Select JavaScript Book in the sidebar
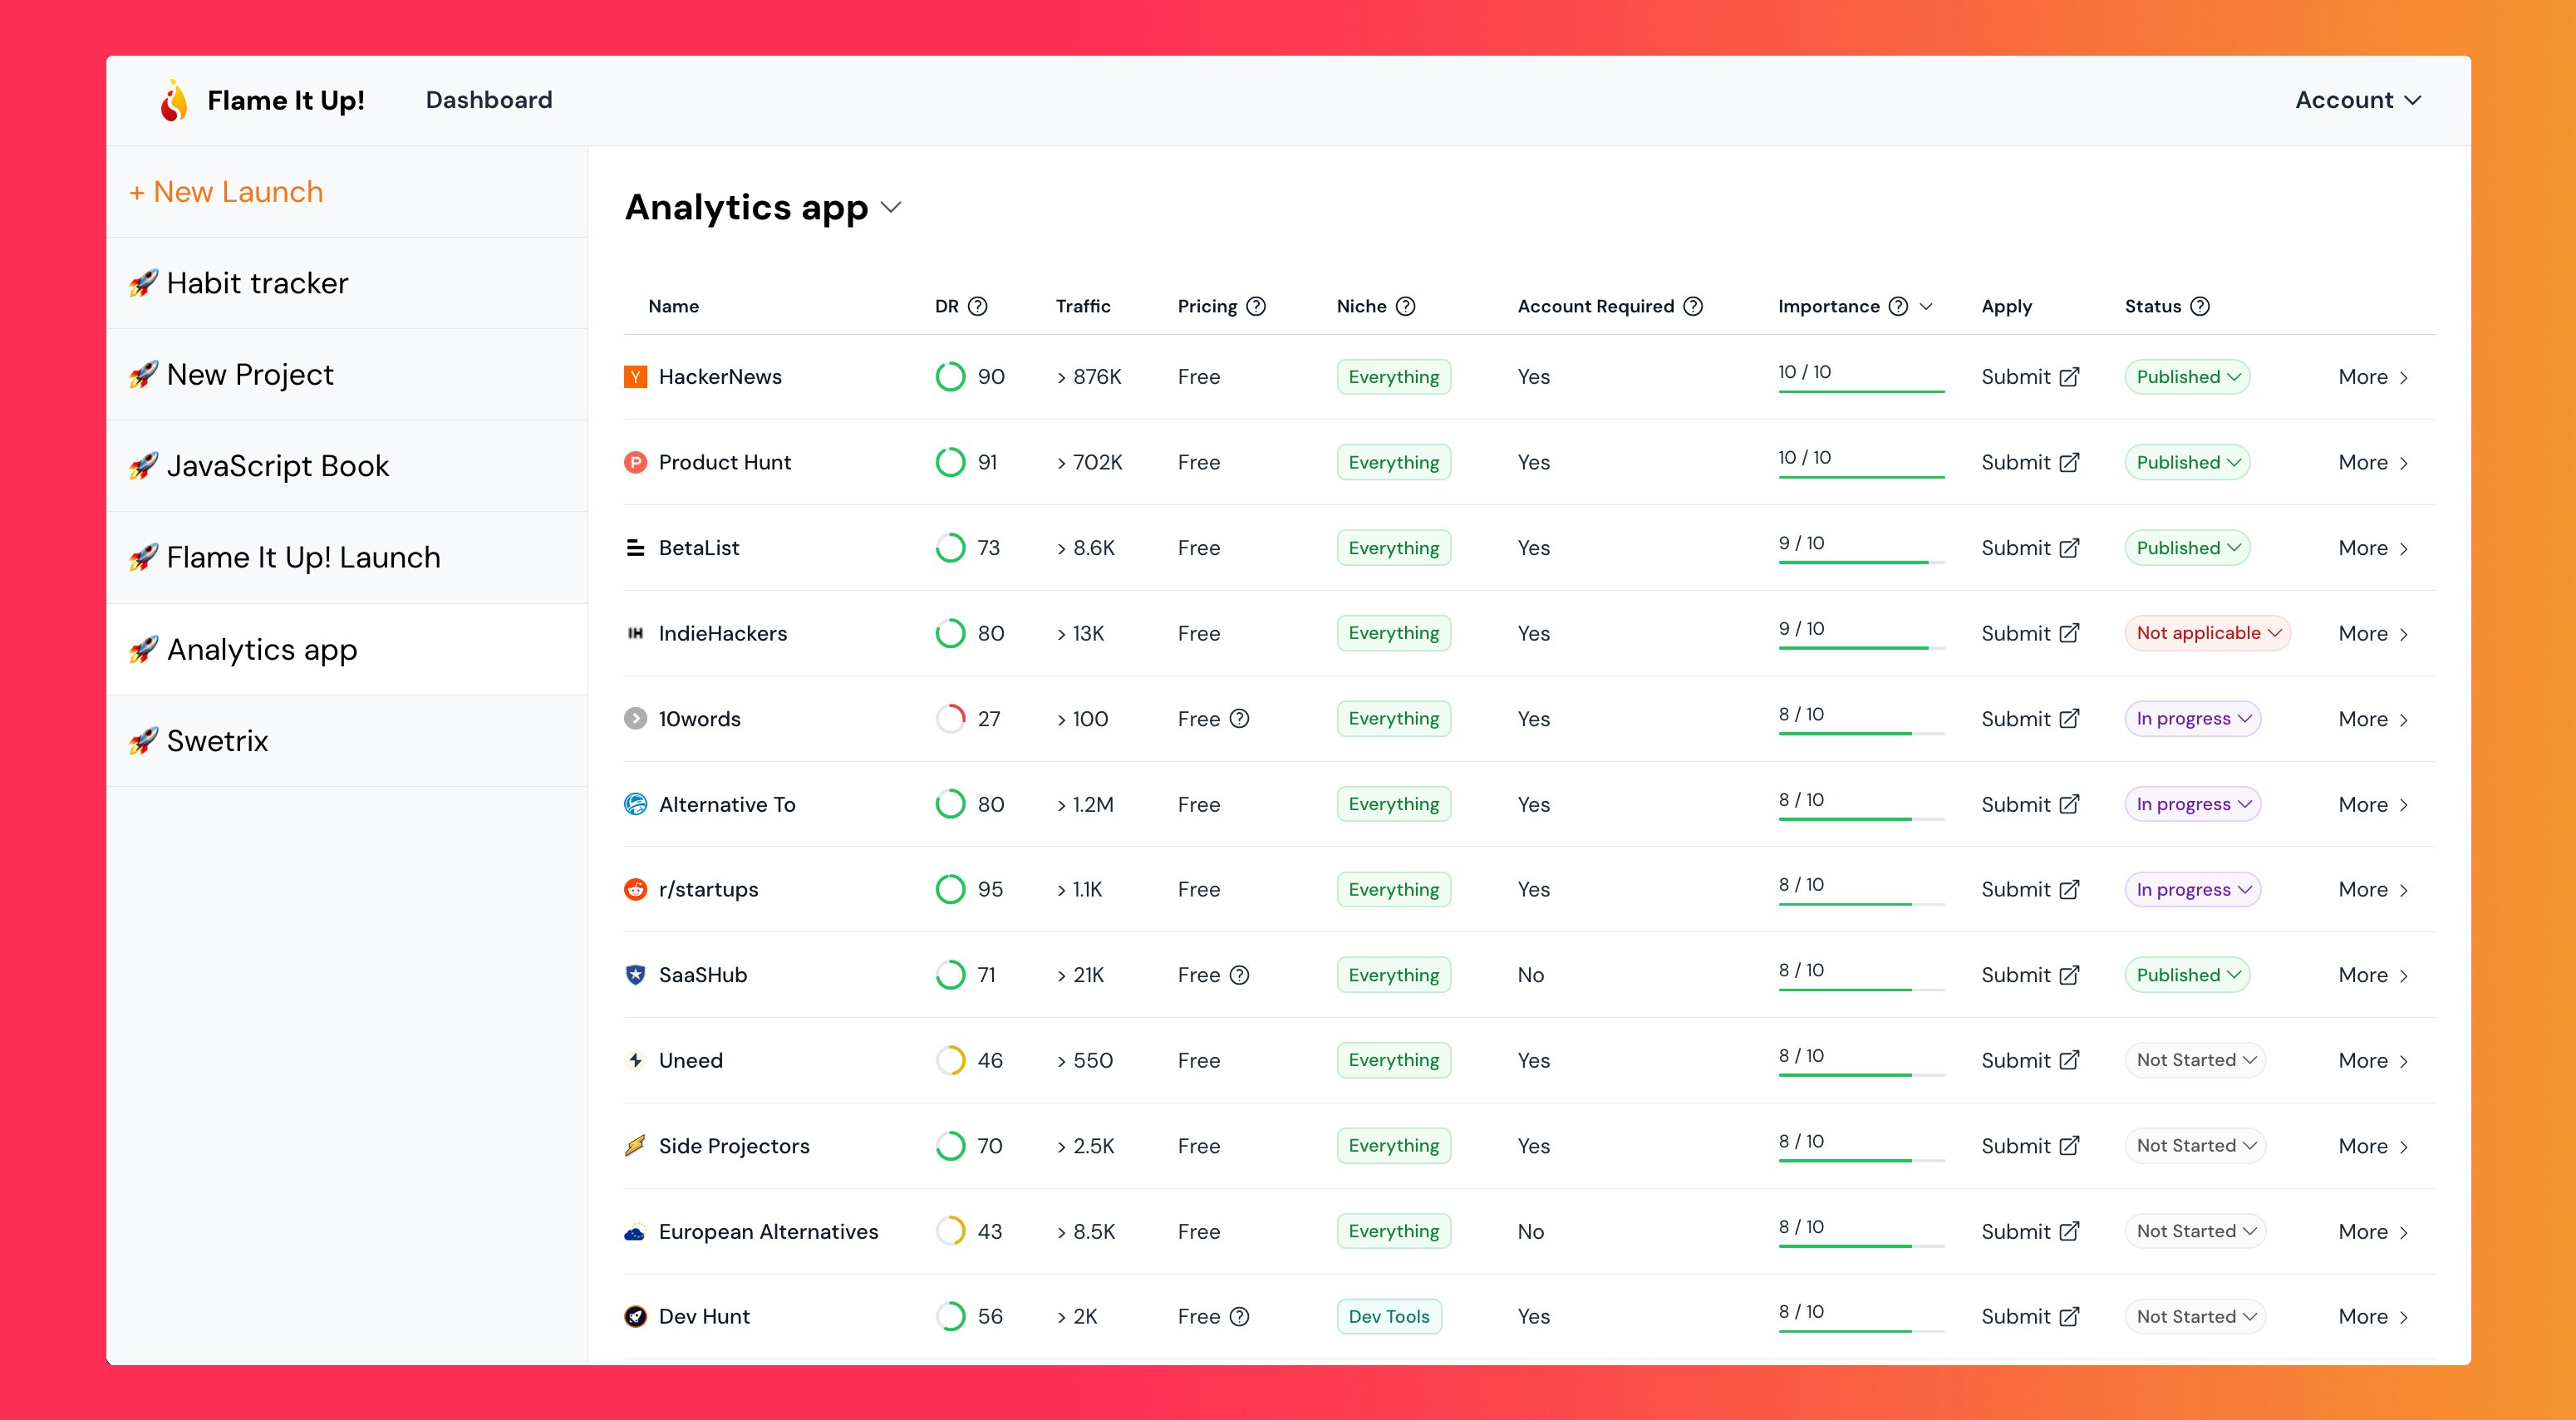Image resolution: width=2576 pixels, height=1420 pixels. click(347, 466)
